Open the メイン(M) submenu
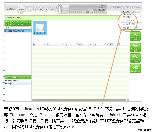 point(131,14)
